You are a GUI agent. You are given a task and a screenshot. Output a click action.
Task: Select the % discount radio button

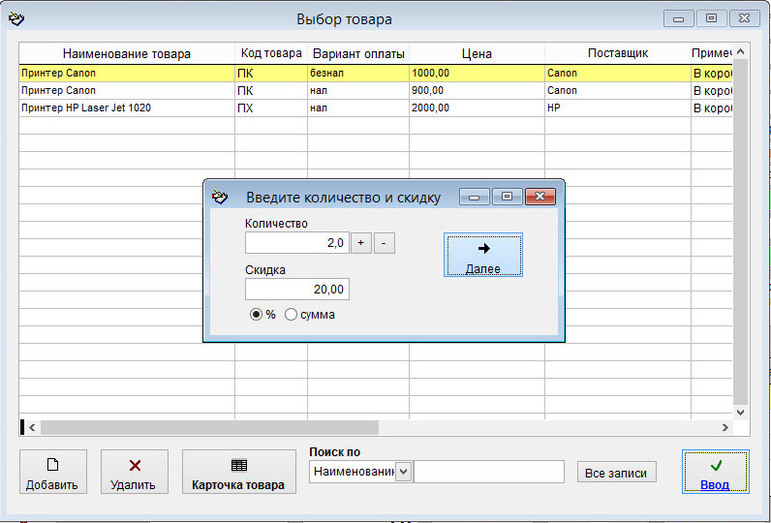[257, 315]
